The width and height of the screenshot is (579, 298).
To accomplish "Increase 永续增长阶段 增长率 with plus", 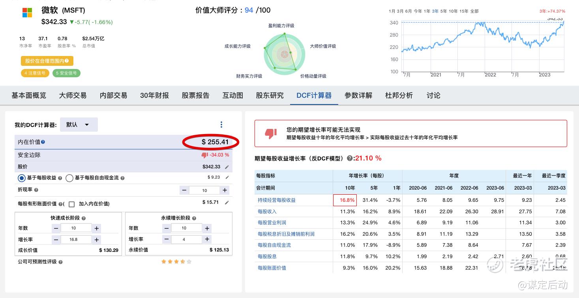I will coord(207,240).
